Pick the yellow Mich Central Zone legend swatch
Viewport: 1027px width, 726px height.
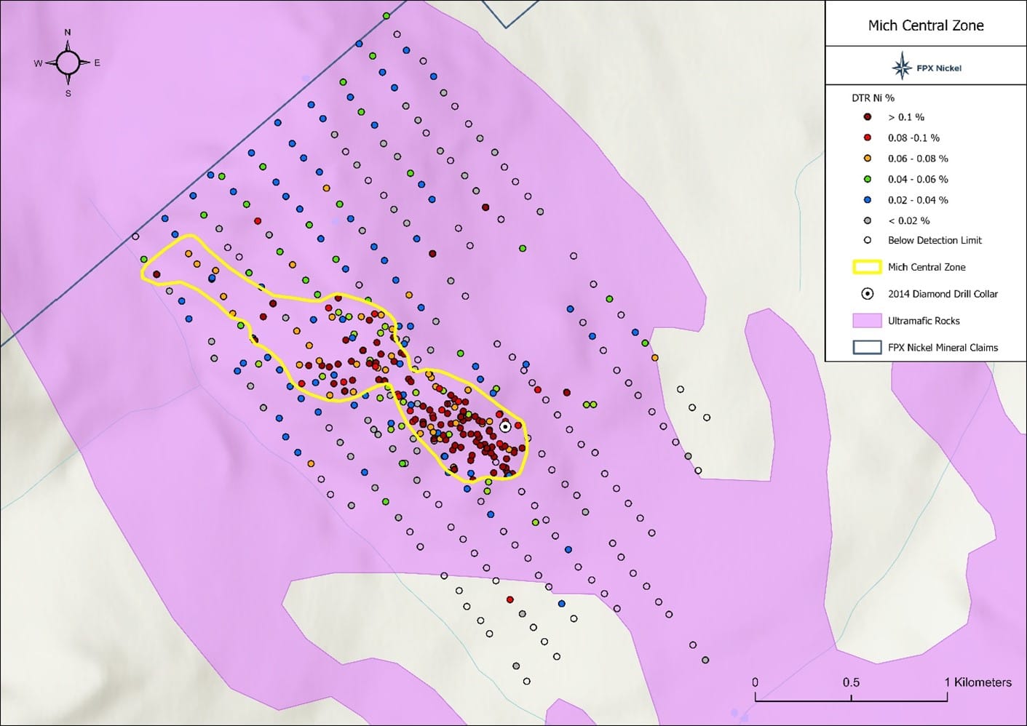point(867,267)
